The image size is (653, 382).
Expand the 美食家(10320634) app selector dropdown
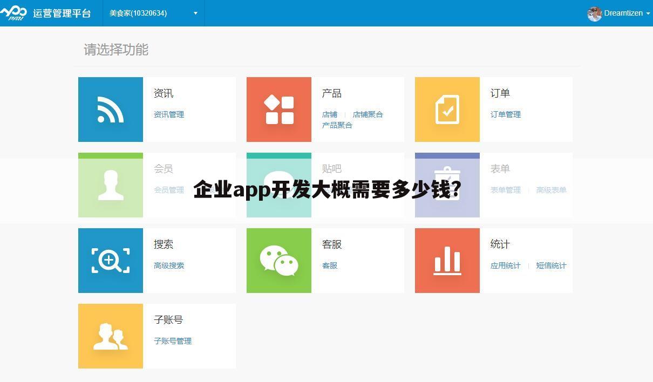(x=153, y=13)
